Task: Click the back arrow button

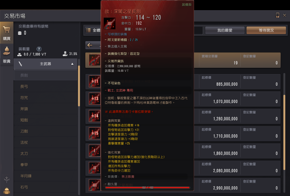Action: (x=90, y=45)
